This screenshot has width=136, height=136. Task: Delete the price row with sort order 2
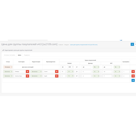(133, 76)
